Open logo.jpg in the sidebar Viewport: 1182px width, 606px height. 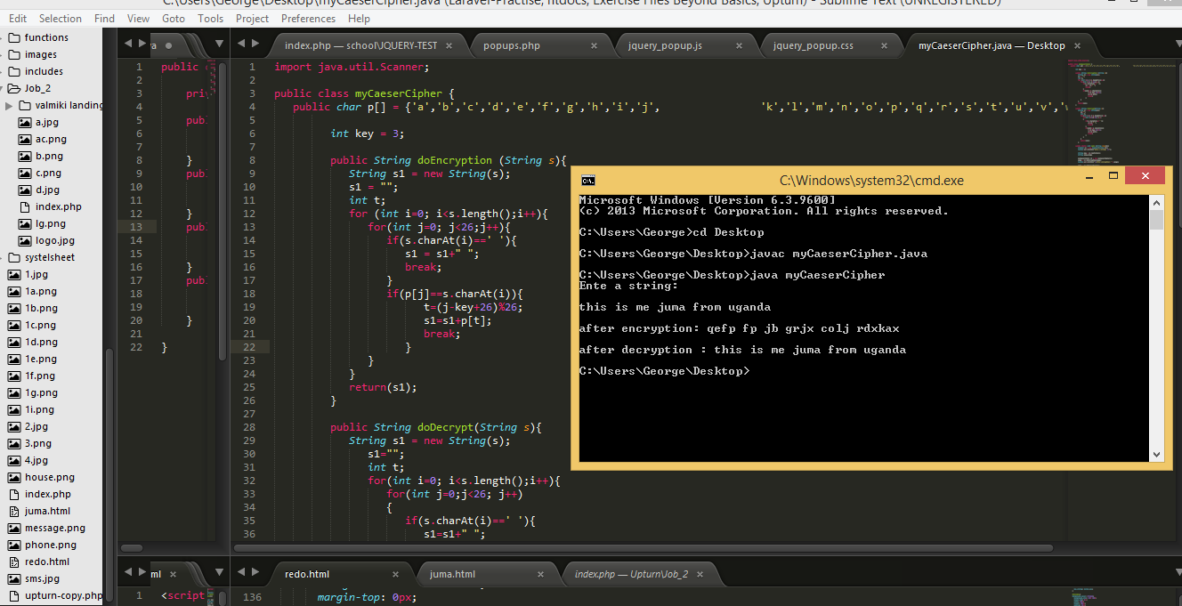coord(55,240)
